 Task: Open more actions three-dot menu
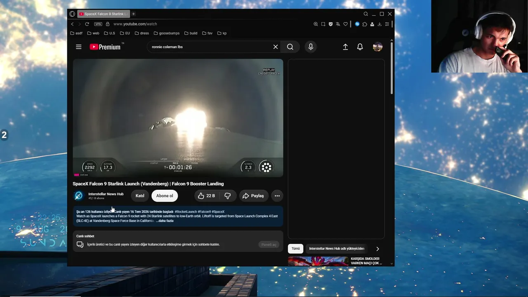pos(277,196)
